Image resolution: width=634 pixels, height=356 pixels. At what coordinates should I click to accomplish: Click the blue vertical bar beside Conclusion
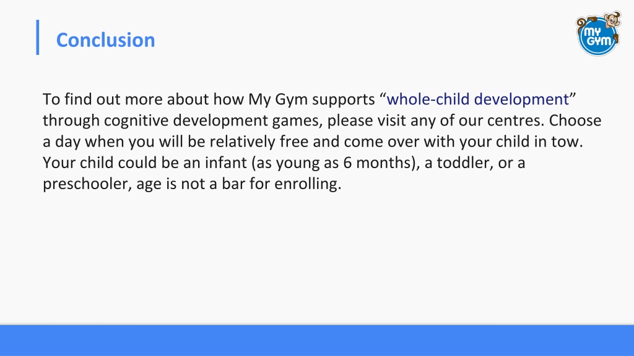tap(38, 37)
